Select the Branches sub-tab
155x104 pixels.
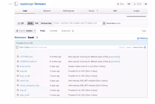pos(68,31)
